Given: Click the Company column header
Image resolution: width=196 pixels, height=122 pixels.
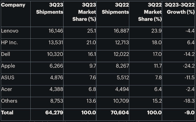Looking at the screenshot, I should point(13,5).
